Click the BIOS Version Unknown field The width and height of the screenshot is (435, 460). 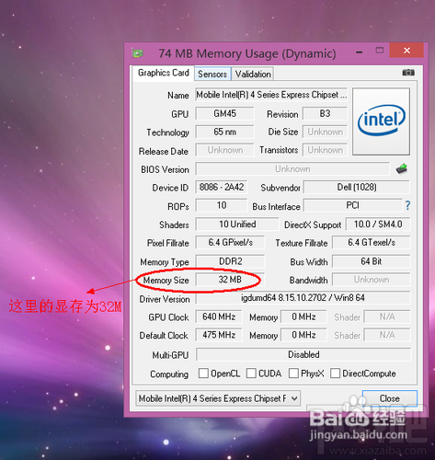point(292,169)
